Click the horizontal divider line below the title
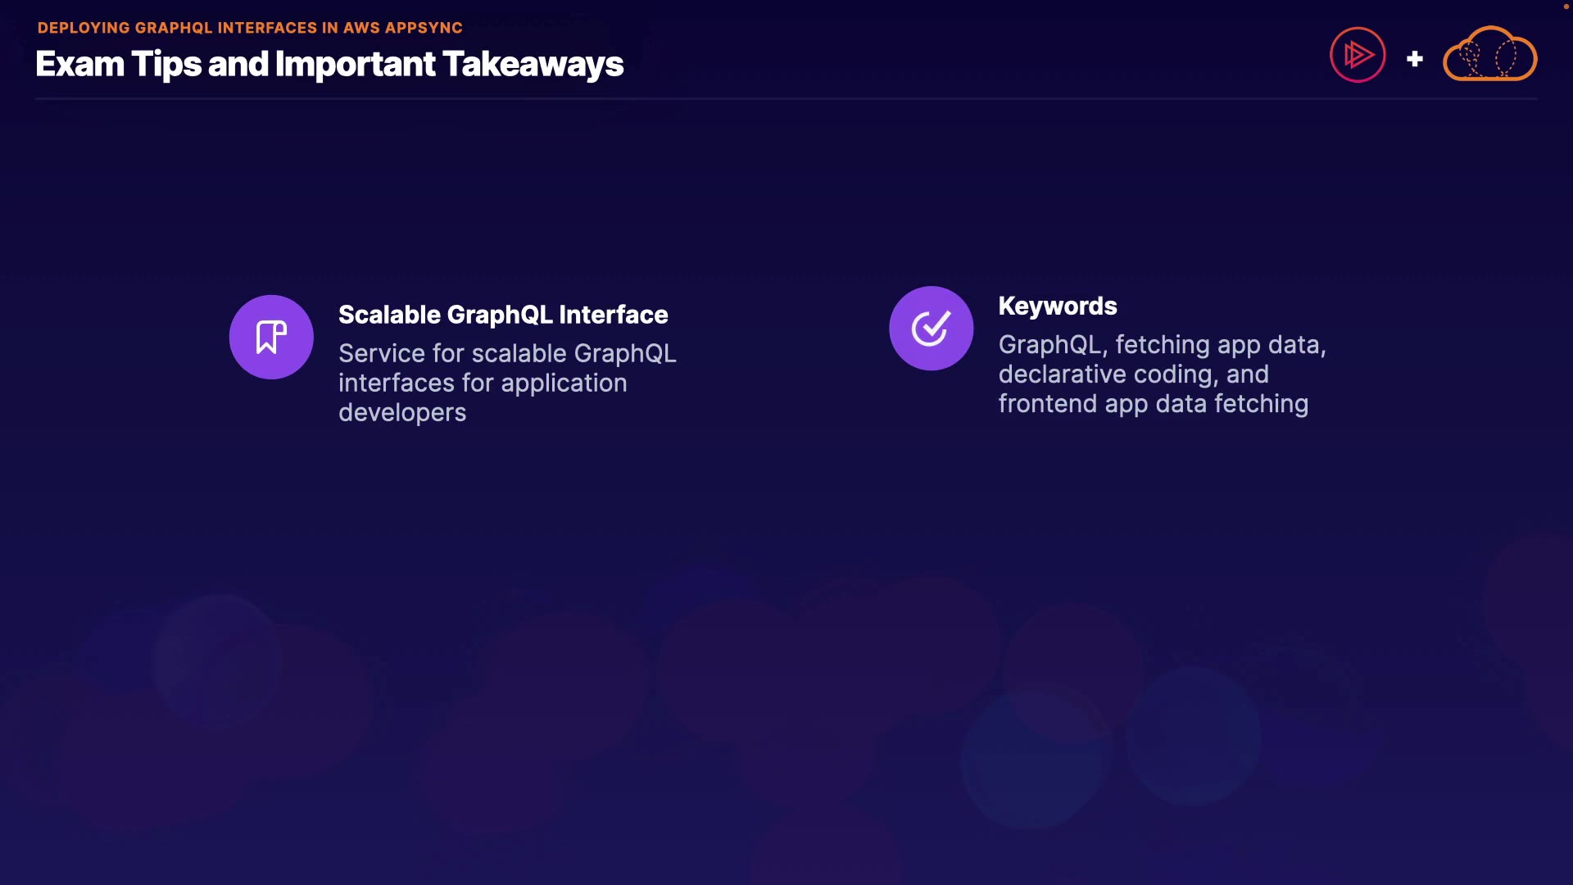Screen dimensions: 1573x885 (x=786, y=98)
